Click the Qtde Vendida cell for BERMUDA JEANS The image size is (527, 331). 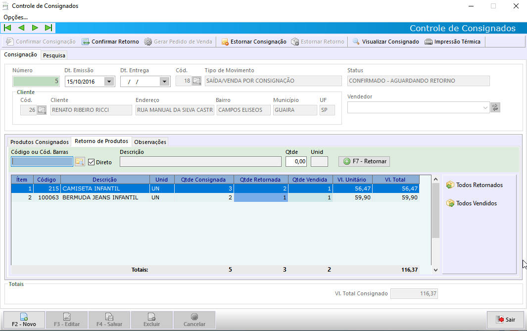[310, 197]
